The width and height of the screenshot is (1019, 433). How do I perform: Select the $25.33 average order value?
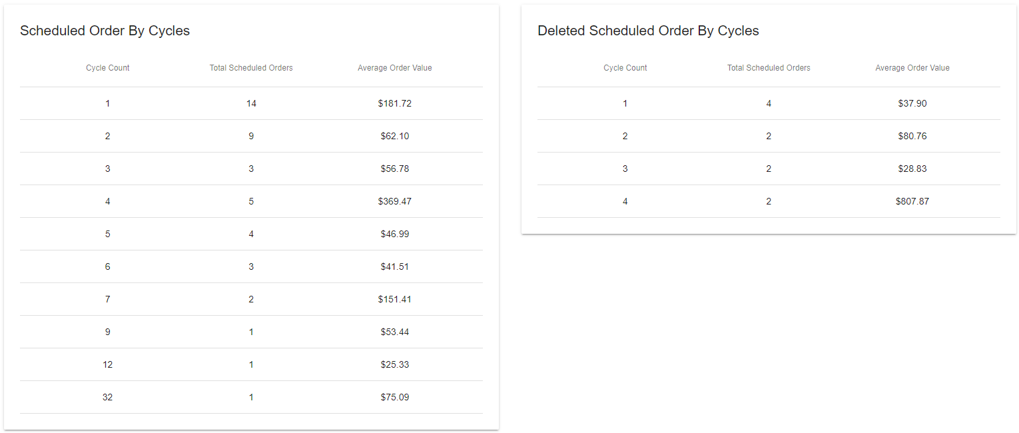(x=395, y=364)
